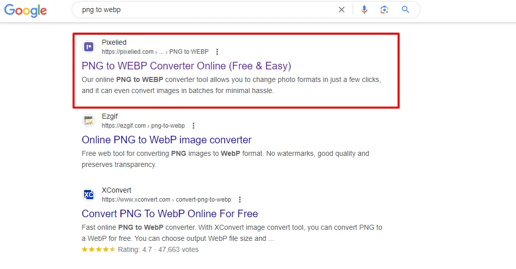
Task: Open 'PNG to WEBP Converter Online (Free & Easy)' link
Action: pyautogui.click(x=186, y=66)
